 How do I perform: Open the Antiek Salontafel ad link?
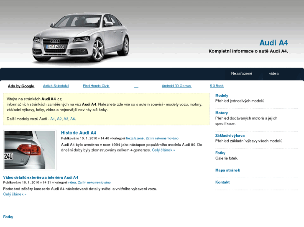click(56, 86)
